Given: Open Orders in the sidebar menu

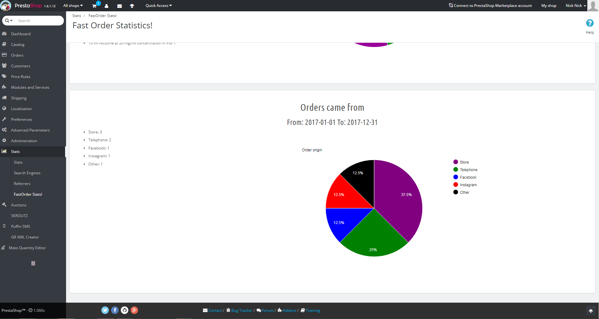Looking at the screenshot, I should coord(17,55).
